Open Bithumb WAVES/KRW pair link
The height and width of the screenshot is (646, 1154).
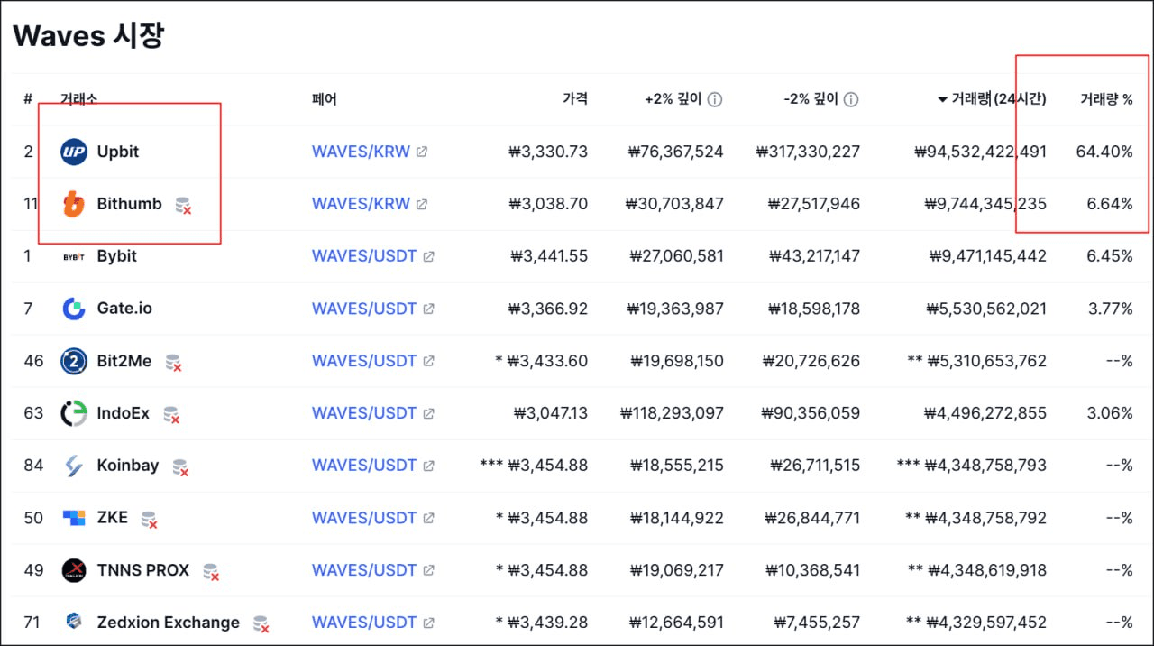click(361, 204)
